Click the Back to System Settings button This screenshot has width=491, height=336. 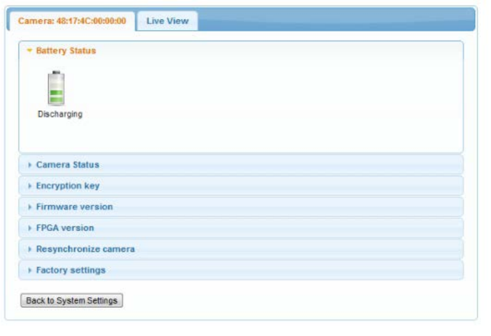72,300
